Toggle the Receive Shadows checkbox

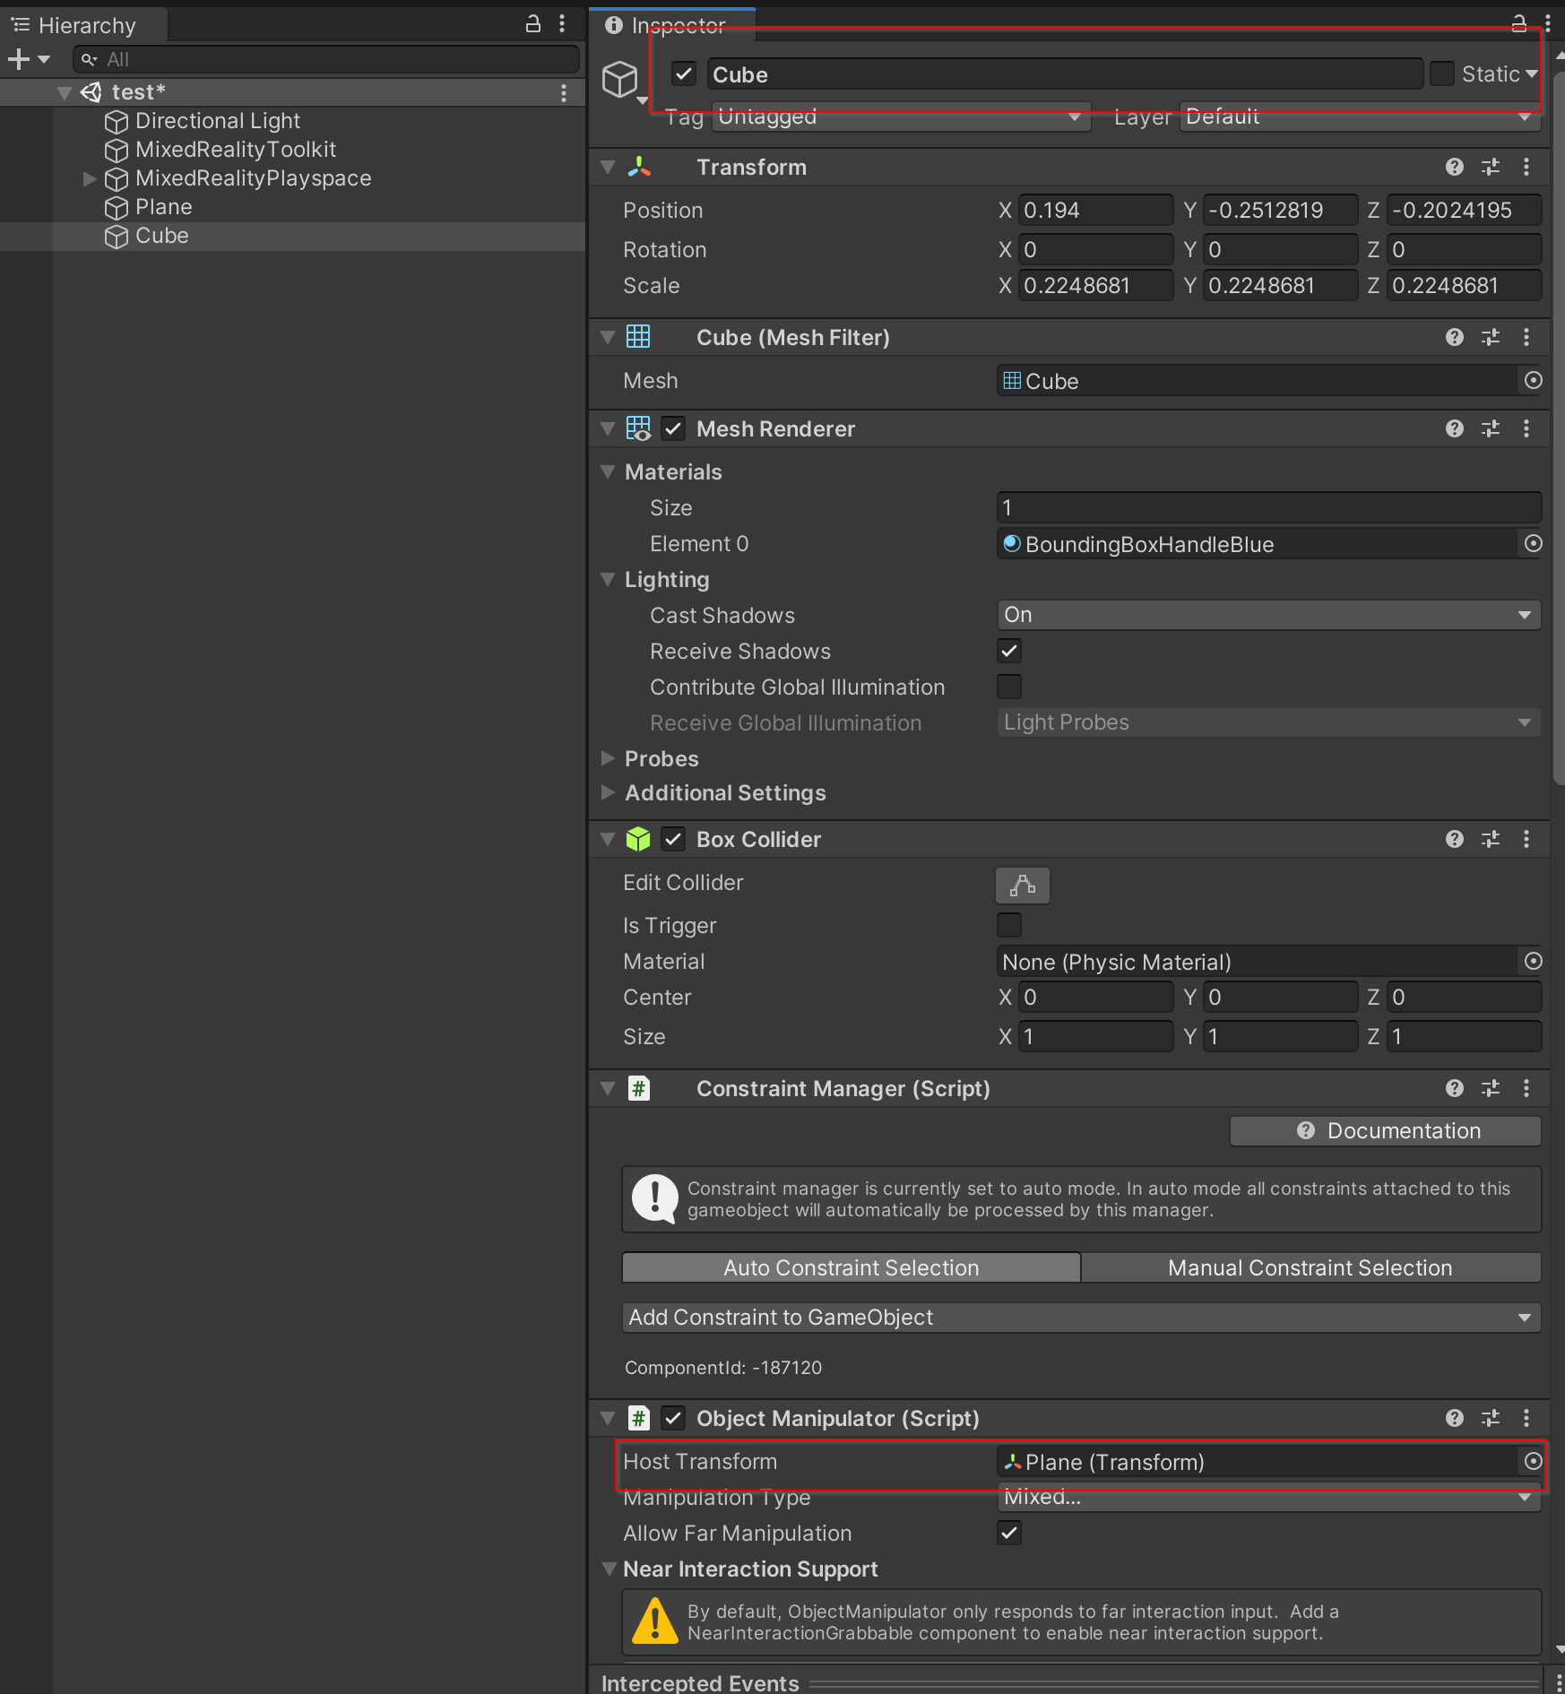[1008, 651]
